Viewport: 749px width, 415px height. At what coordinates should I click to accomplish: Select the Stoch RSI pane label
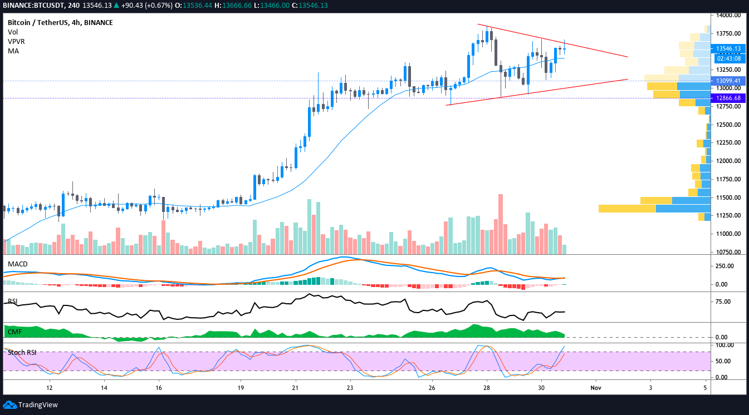(22, 352)
